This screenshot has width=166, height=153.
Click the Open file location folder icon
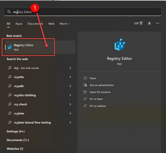pos(85,92)
